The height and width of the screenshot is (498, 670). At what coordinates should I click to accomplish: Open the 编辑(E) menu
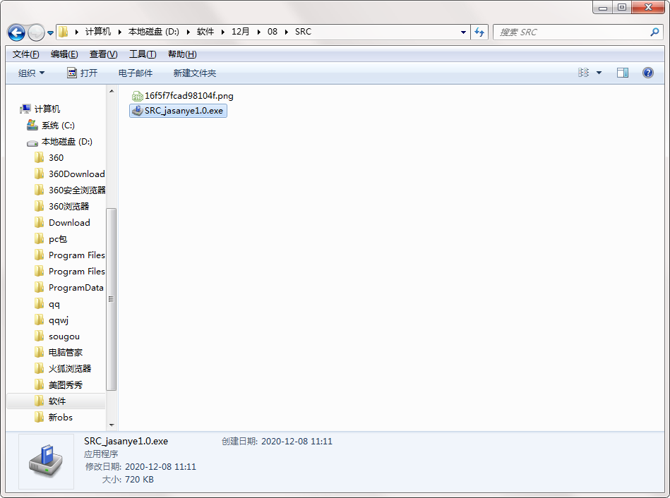64,54
